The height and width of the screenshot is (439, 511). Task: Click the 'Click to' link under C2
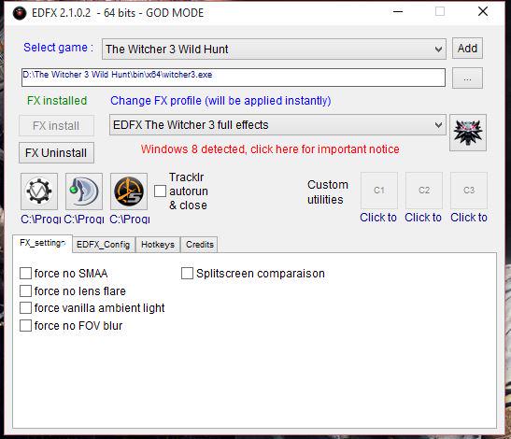tap(423, 218)
